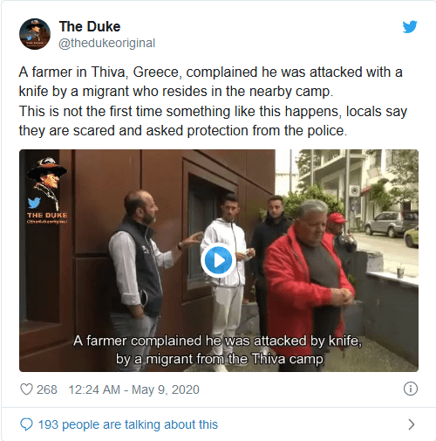The height and width of the screenshot is (441, 436).
Task: Click the tweet body text
Action: coord(213,101)
